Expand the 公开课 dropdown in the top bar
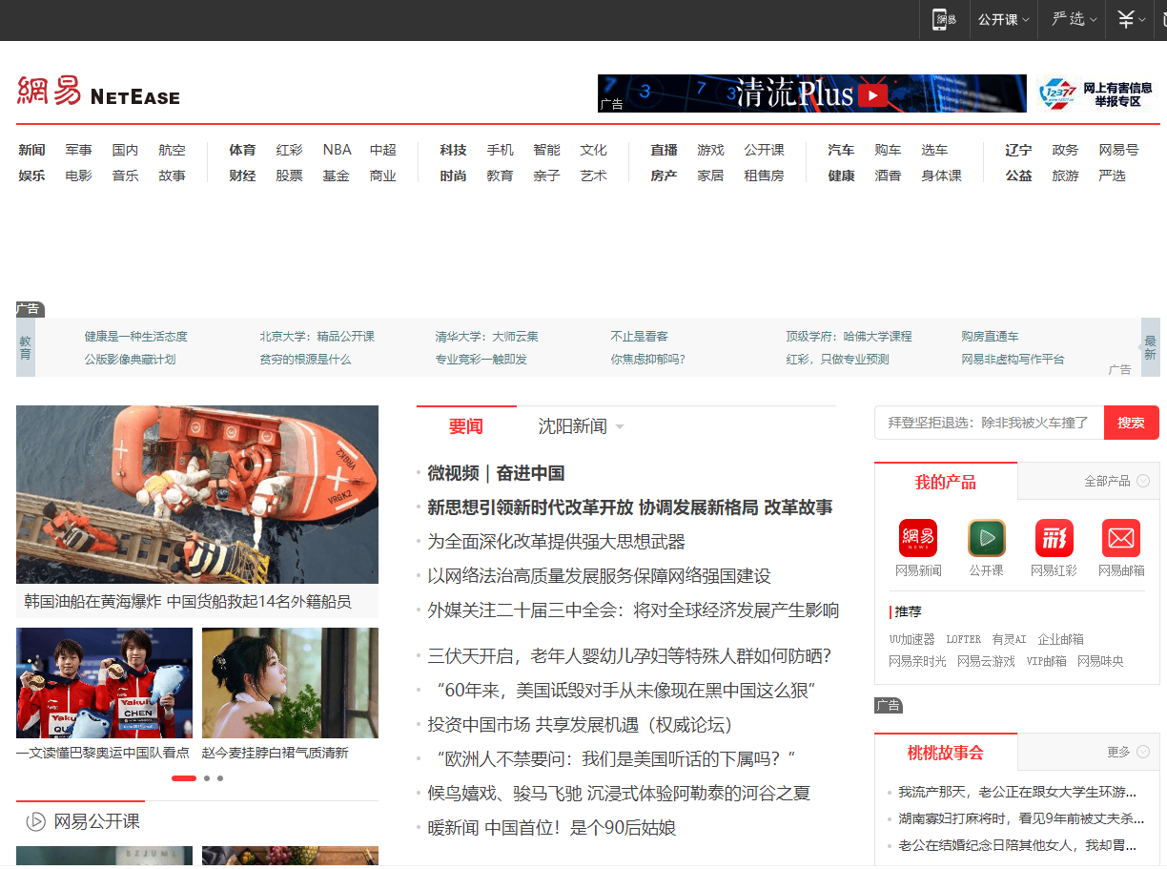This screenshot has width=1167, height=869. (1003, 19)
